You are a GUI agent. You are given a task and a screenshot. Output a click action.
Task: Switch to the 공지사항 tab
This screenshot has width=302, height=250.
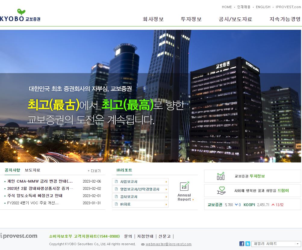(12, 170)
